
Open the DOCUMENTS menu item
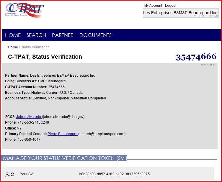tap(95, 35)
